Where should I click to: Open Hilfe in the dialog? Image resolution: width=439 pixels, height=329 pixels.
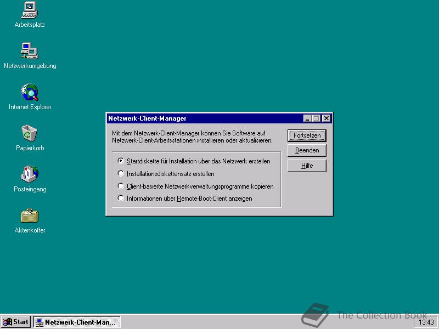point(307,166)
